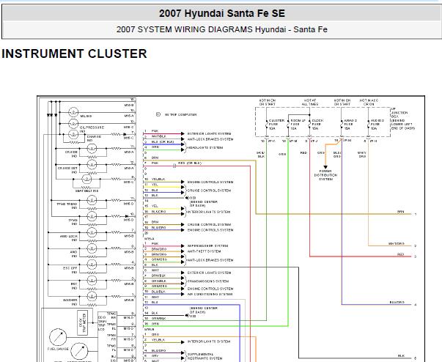Click the MIL indicator lamp symbol
The image size is (442, 362).
point(73,112)
